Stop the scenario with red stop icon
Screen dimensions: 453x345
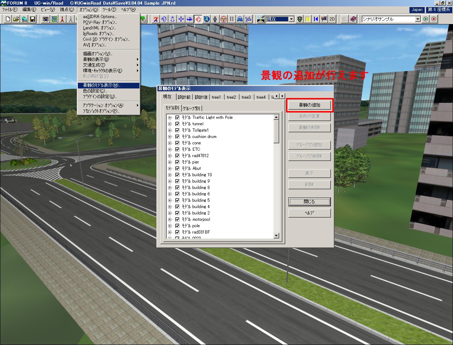click(x=434, y=19)
